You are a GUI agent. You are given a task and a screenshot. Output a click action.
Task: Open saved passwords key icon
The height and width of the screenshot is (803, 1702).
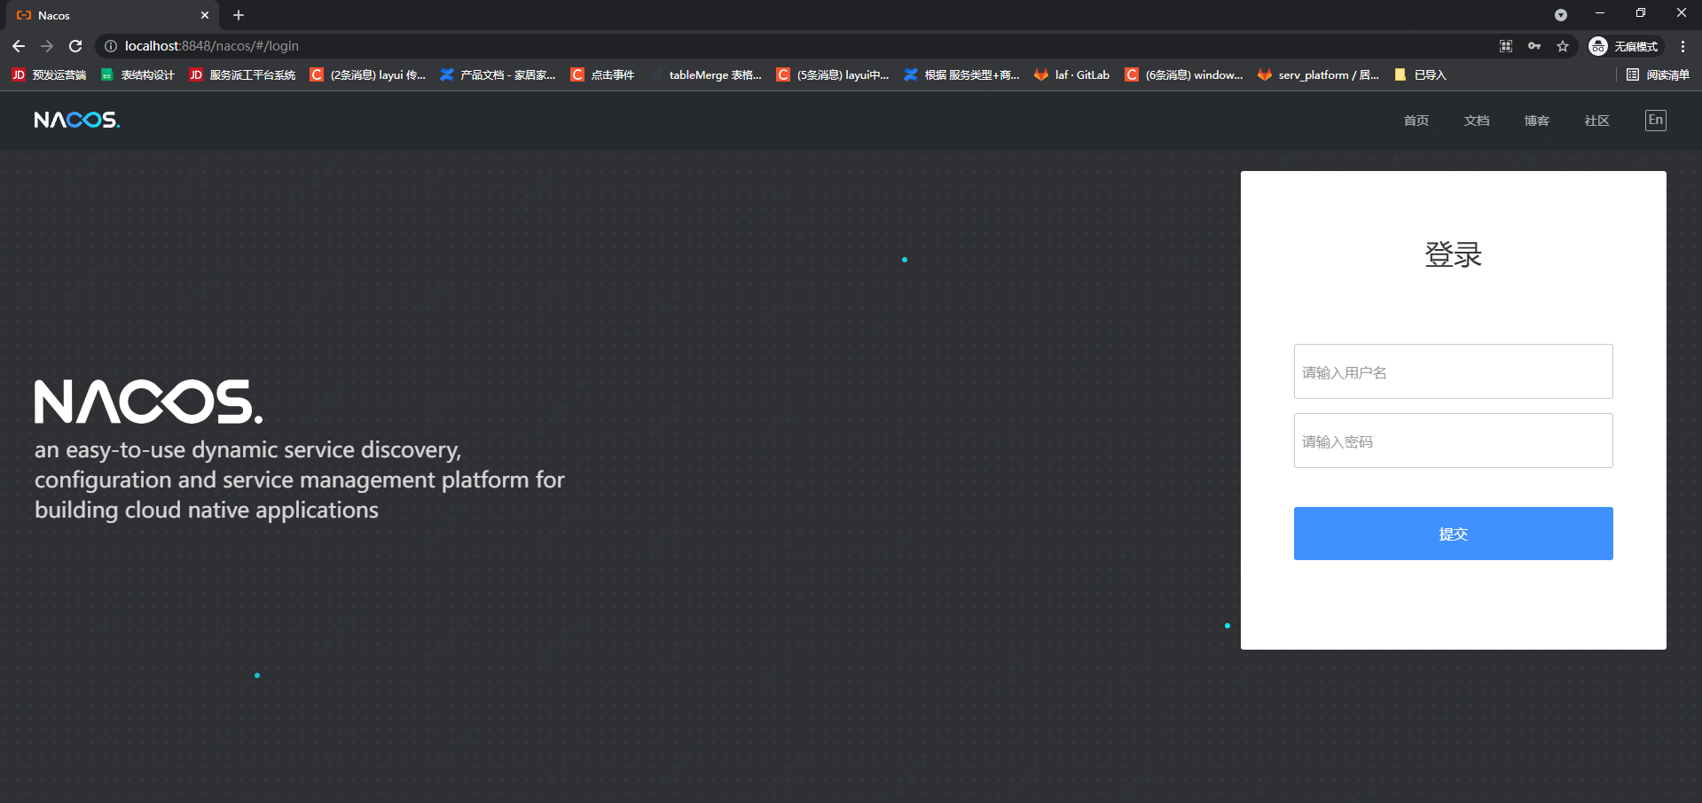[1534, 46]
